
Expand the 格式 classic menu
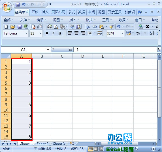coord(91,20)
